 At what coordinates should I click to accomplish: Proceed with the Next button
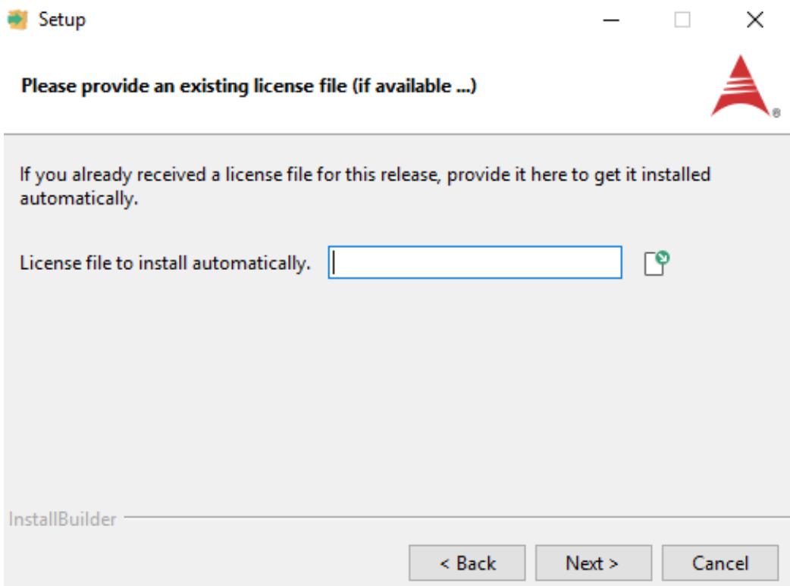(x=593, y=562)
